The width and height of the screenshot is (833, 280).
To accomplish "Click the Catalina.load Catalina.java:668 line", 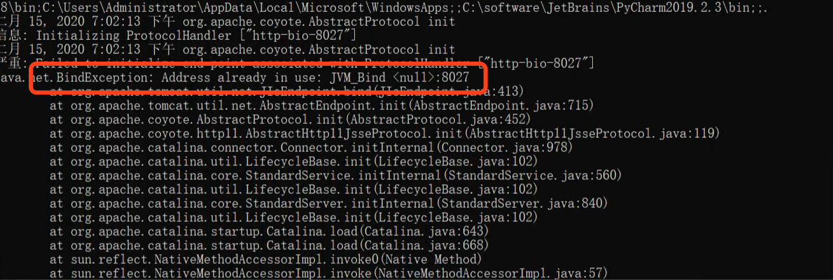I will click(x=269, y=245).
